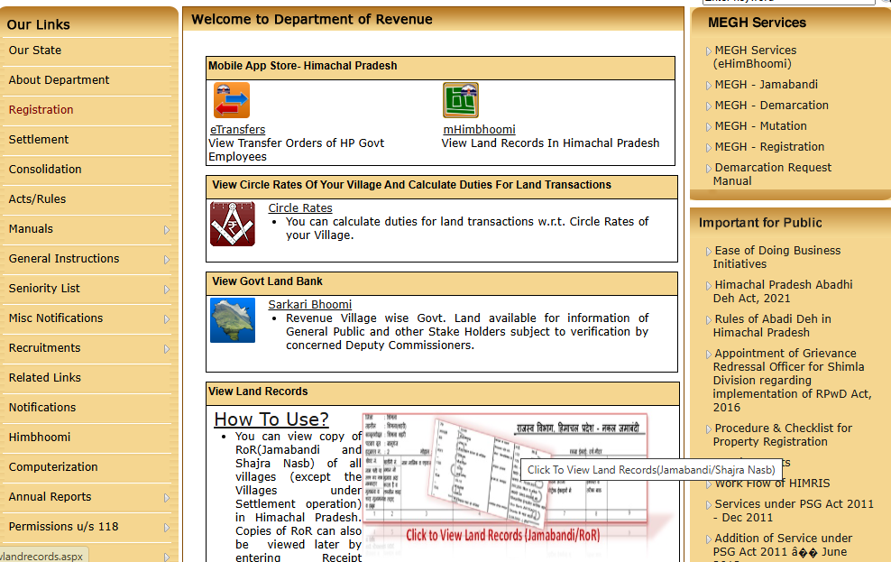The image size is (891, 562).
Task: Expand the Permissions u/s 118 arrow
Action: tap(167, 528)
